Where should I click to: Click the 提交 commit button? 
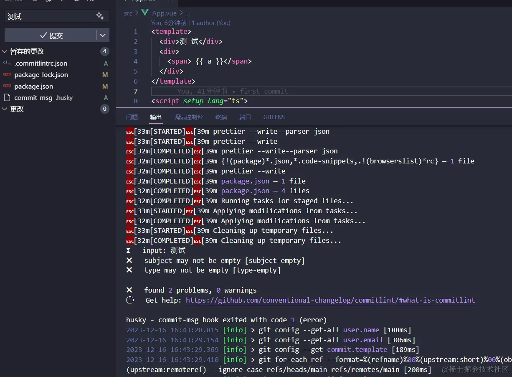(x=51, y=36)
